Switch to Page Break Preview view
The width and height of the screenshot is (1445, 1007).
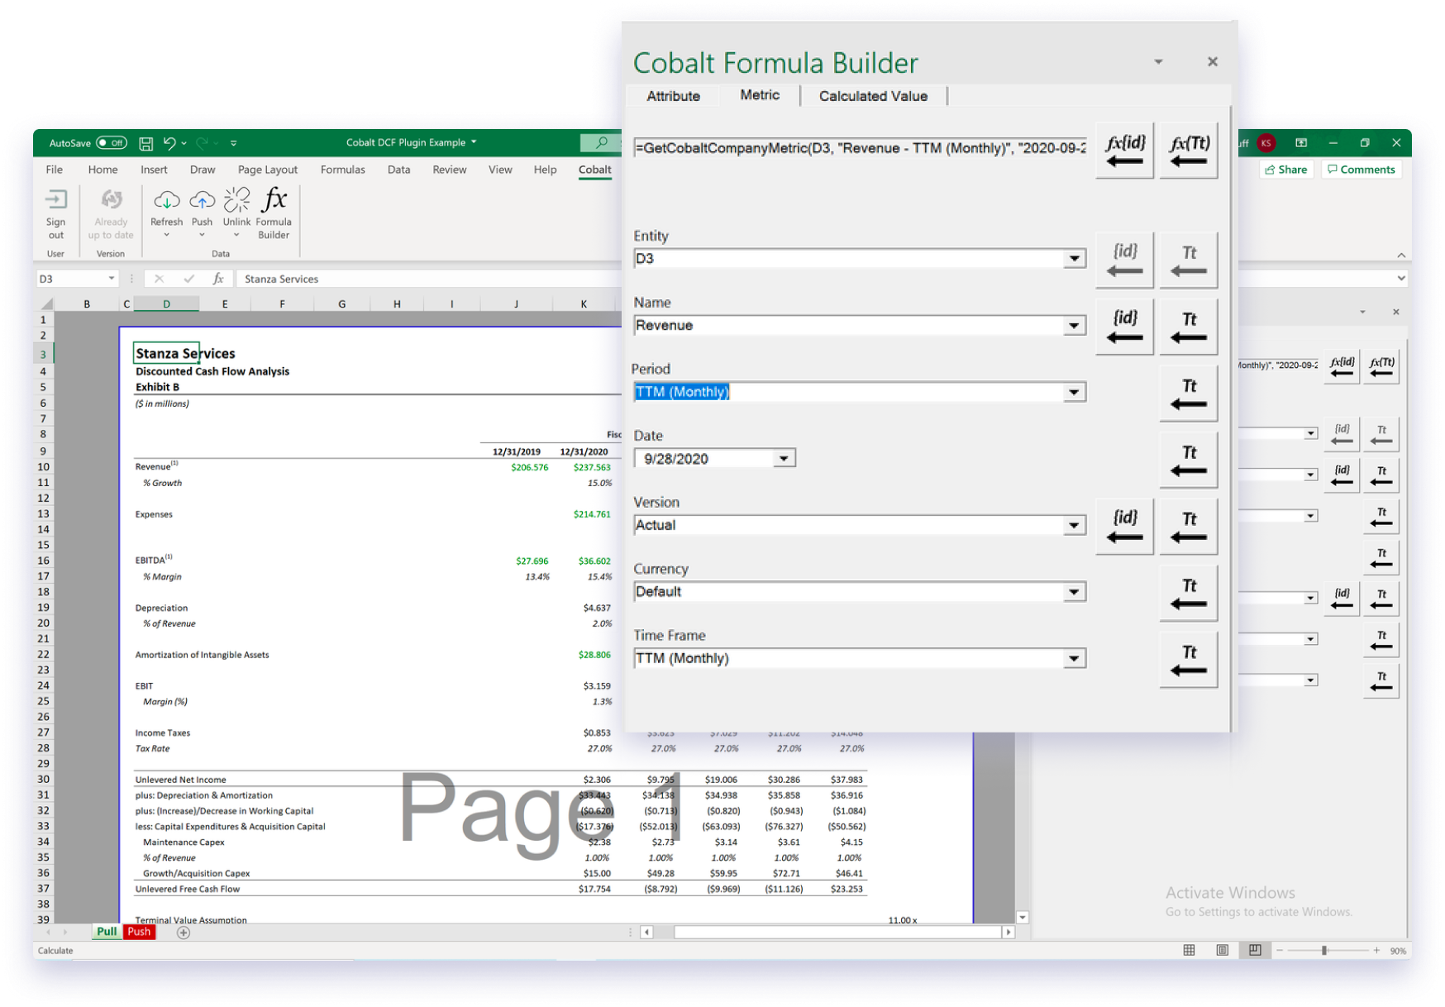(x=1255, y=950)
